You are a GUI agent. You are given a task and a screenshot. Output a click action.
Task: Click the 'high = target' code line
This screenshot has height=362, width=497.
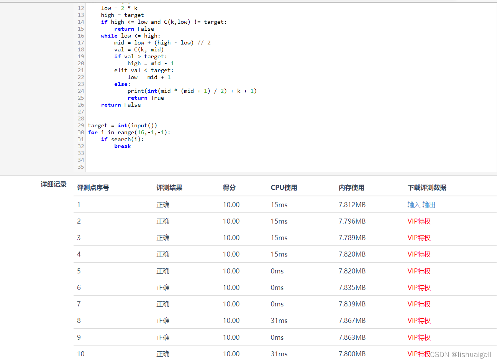point(122,15)
